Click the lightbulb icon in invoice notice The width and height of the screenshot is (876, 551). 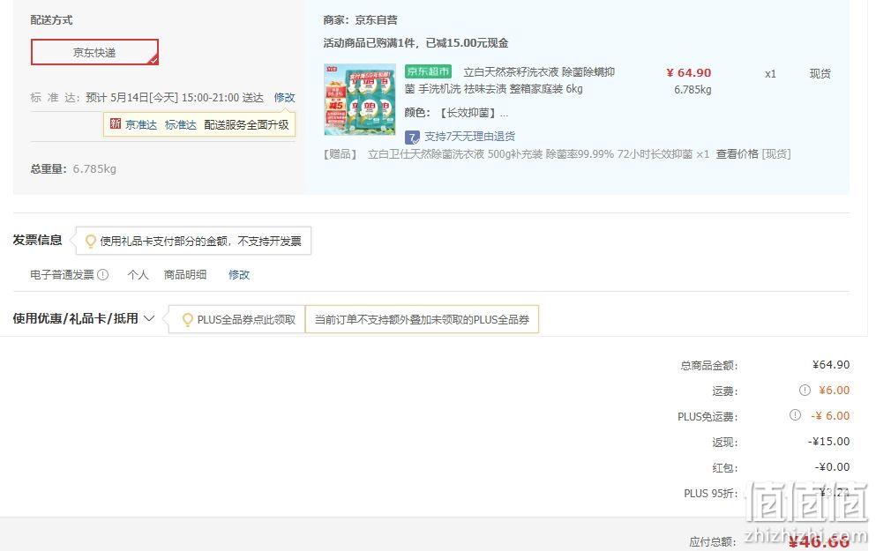90,242
